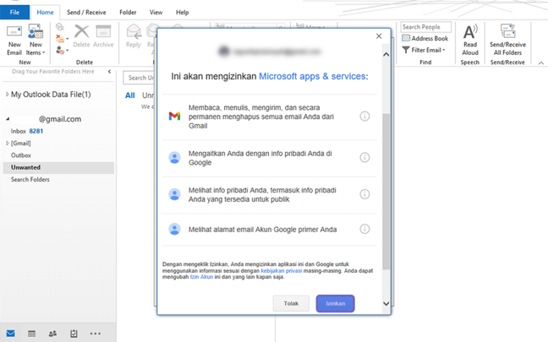Show info for Gmail read/send permission
This screenshot has height=342, width=548.
(x=364, y=116)
